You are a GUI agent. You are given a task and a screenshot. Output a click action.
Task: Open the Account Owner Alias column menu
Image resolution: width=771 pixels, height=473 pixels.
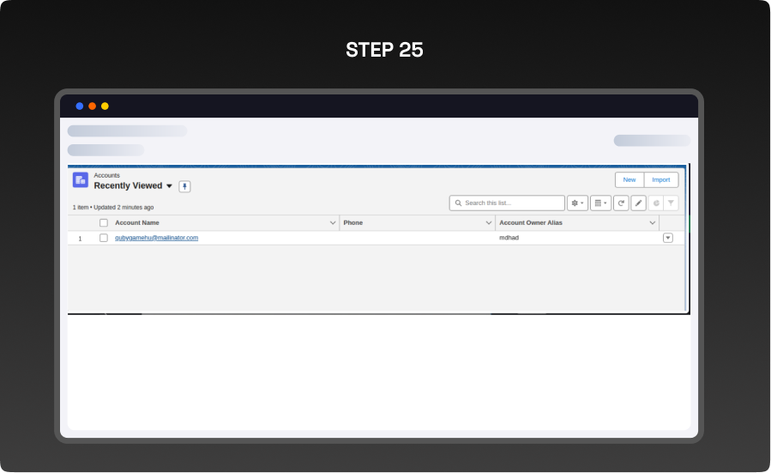pos(652,223)
